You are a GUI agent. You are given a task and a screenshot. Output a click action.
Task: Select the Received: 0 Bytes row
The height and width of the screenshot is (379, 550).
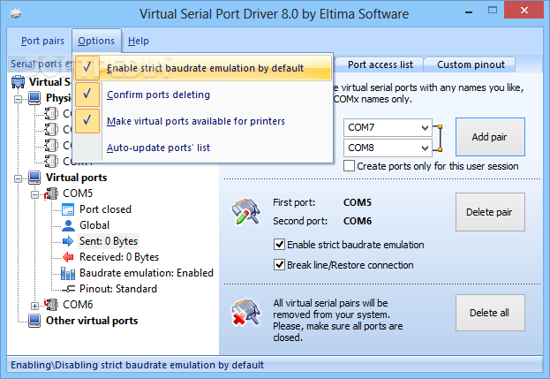click(119, 257)
